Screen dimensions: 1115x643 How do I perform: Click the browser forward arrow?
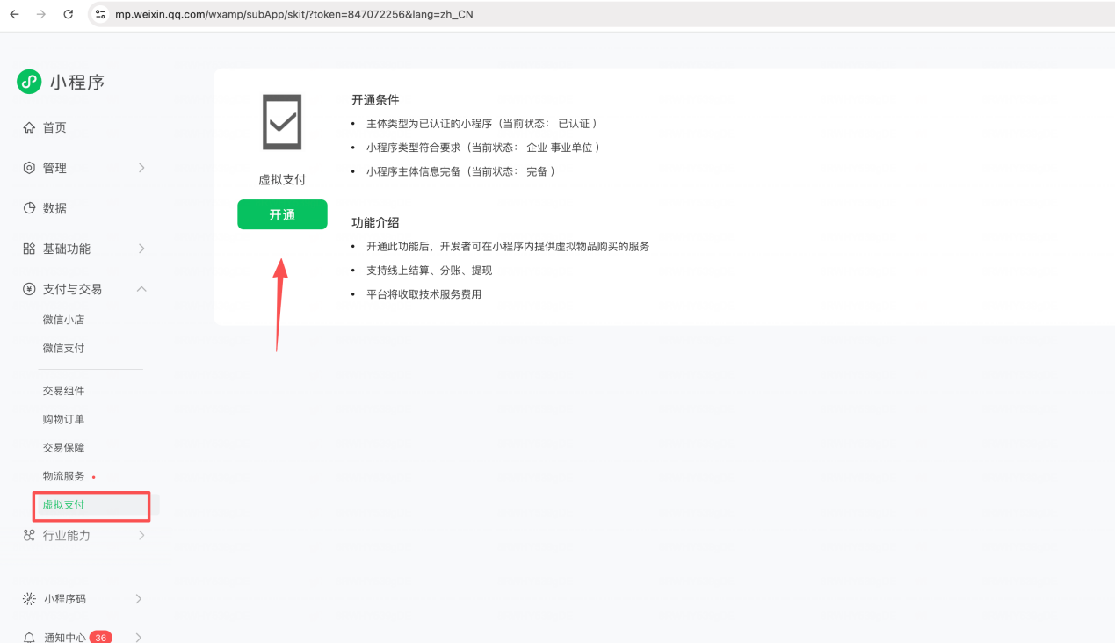[41, 14]
